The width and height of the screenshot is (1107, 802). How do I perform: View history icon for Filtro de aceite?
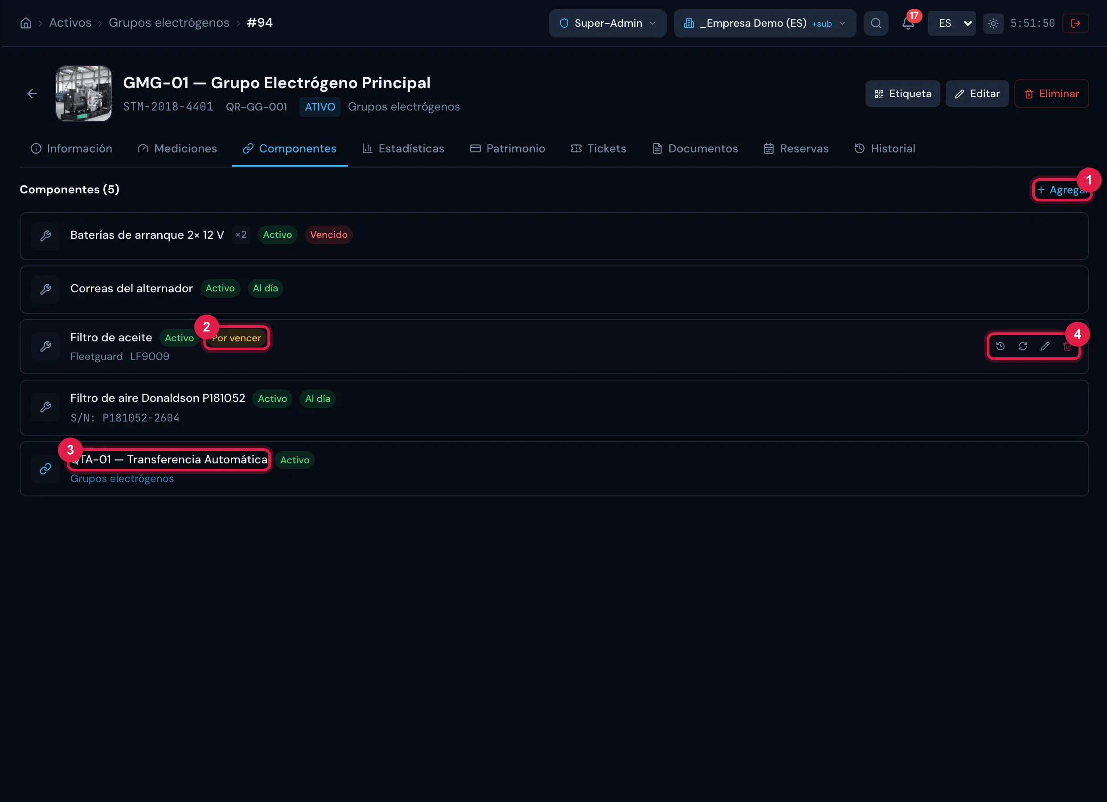(1000, 346)
